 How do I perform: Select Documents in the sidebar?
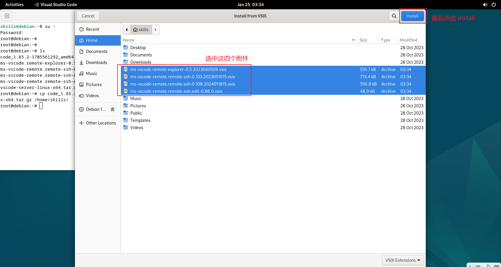tap(98, 51)
